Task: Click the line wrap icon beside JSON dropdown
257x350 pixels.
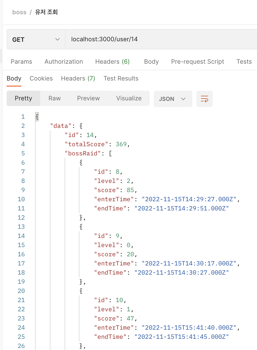Action: tap(204, 99)
